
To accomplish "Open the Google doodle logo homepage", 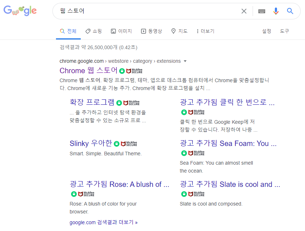I will 20,11.
